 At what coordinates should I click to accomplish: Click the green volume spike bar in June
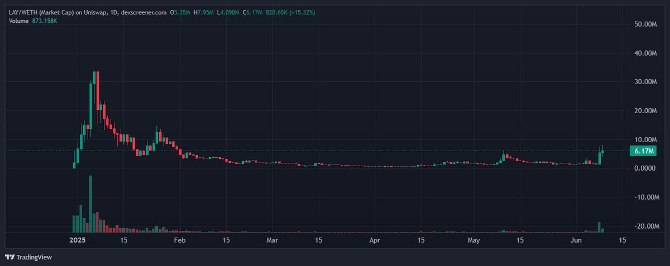coord(599,227)
